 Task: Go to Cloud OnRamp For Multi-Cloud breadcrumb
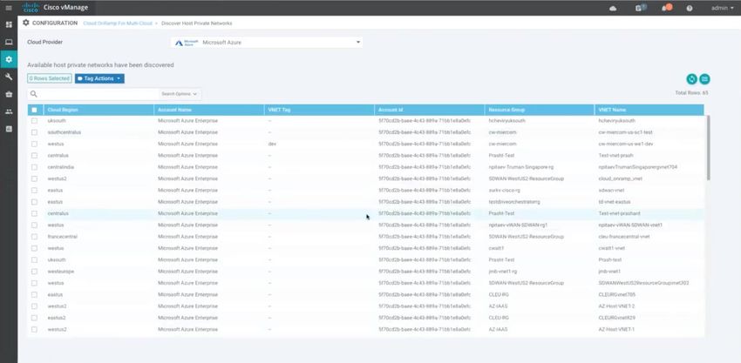point(118,24)
